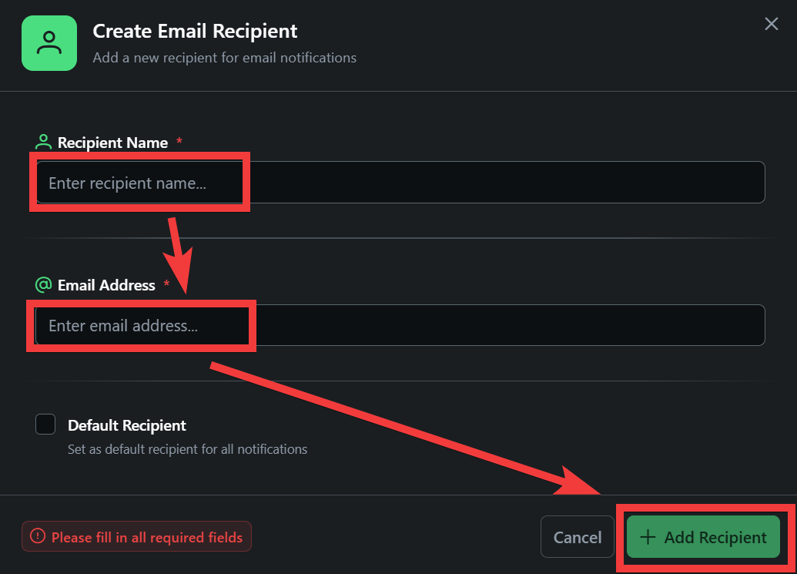This screenshot has height=574, width=797.
Task: Click the plus icon on Add Recipient
Action: pyautogui.click(x=648, y=537)
